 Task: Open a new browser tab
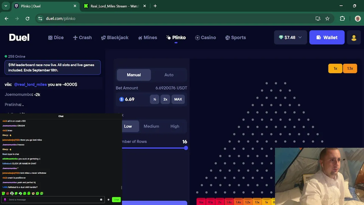(155, 6)
